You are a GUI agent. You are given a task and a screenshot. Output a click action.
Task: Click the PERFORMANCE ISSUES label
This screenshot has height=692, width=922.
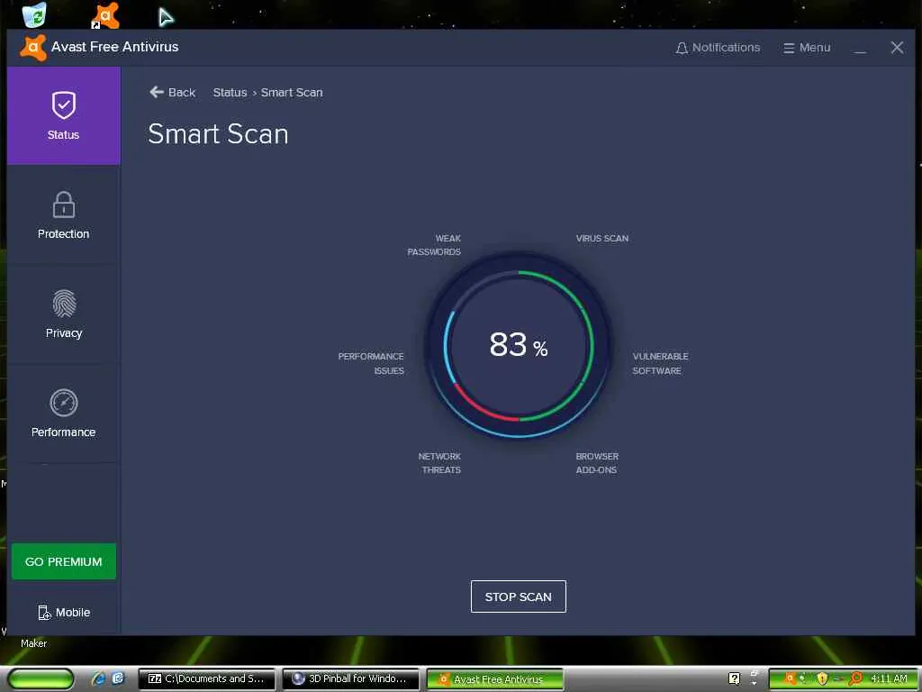pos(371,363)
